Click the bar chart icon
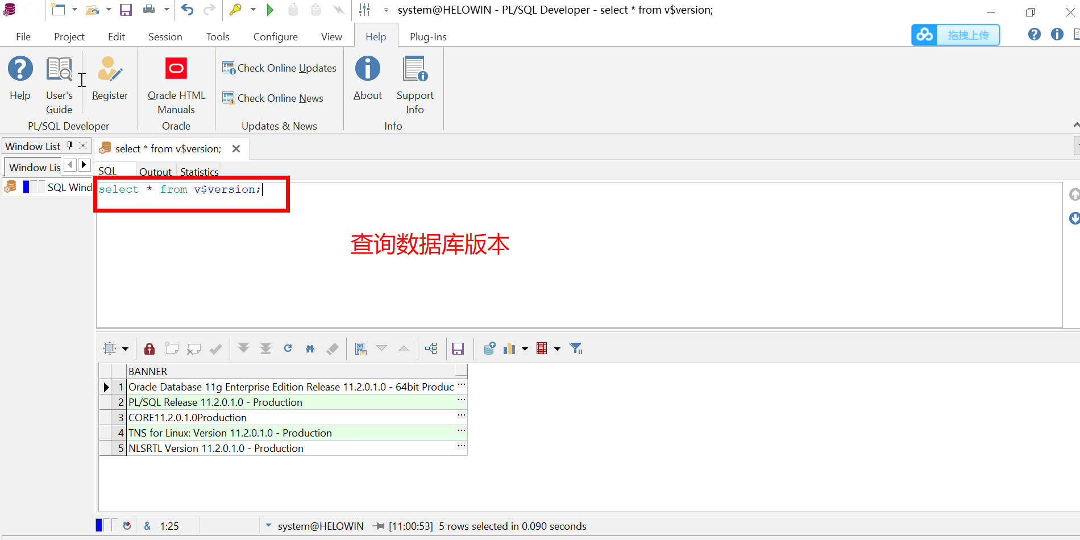Viewport: 1080px width, 540px height. [509, 348]
